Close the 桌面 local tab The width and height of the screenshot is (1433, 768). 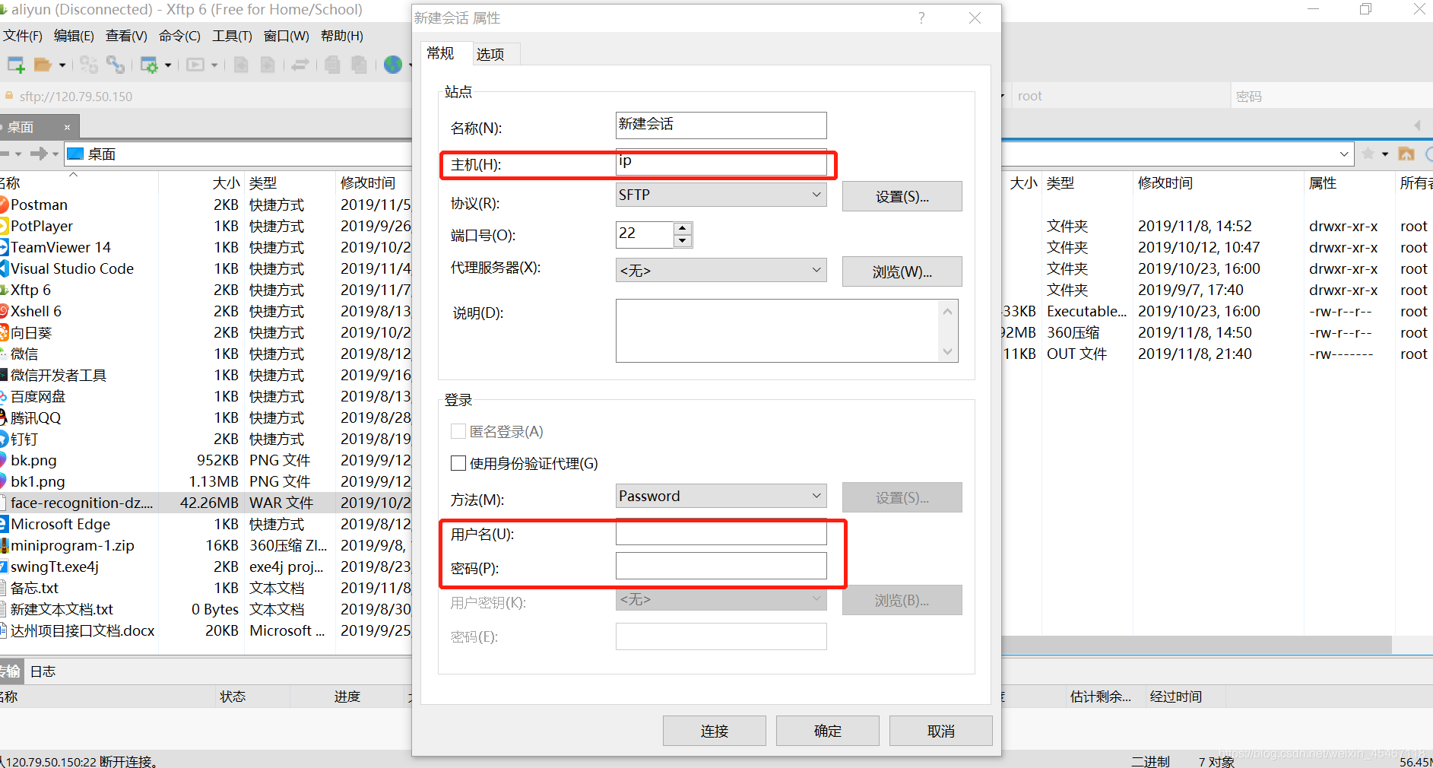(x=67, y=127)
